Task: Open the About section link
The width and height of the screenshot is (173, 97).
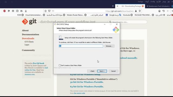Action: point(25,30)
